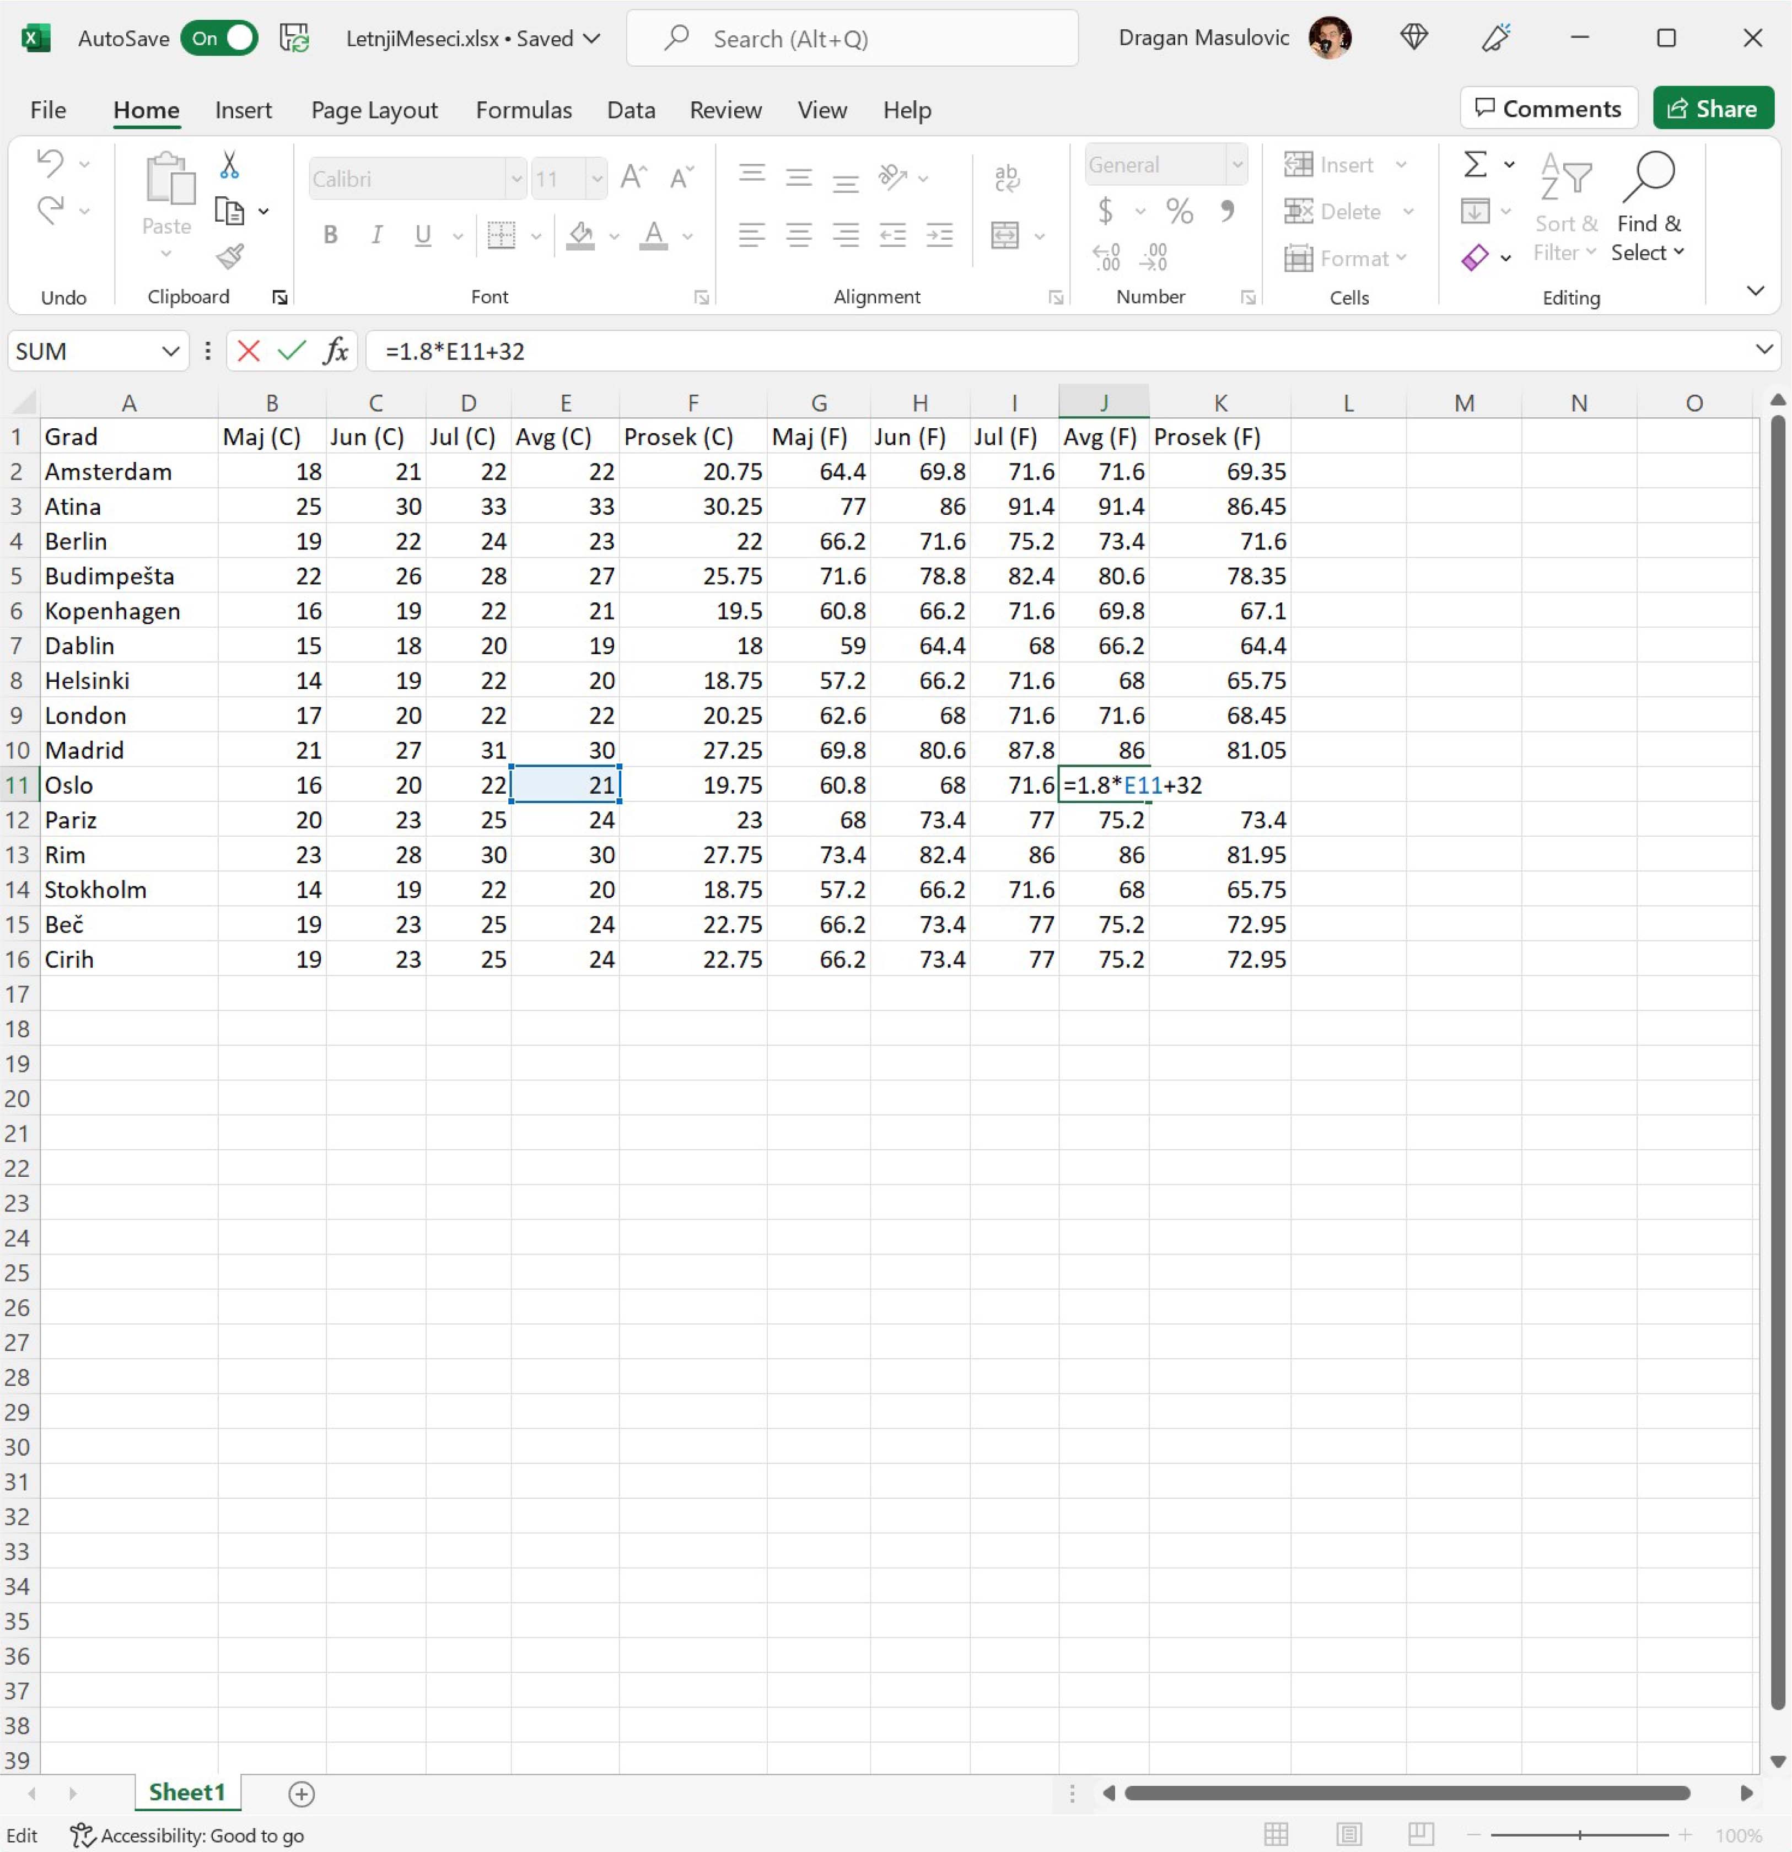This screenshot has height=1852, width=1792.
Task: Click the Search box in the title bar
Action: (851, 39)
